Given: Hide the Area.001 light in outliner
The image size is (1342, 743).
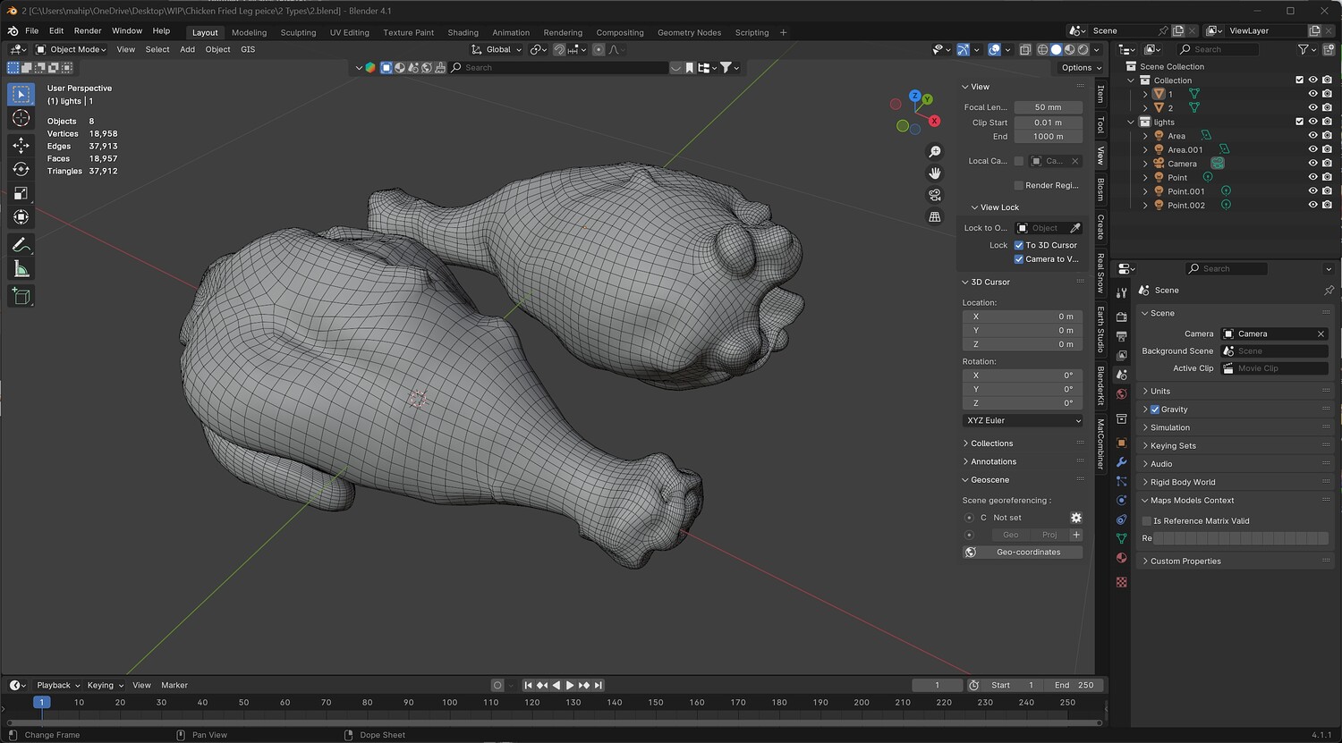Looking at the screenshot, I should click(x=1312, y=150).
